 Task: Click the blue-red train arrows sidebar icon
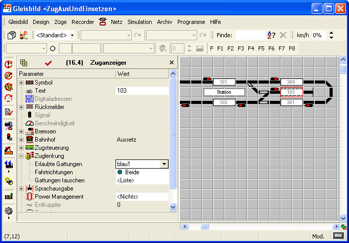pyautogui.click(x=9, y=165)
